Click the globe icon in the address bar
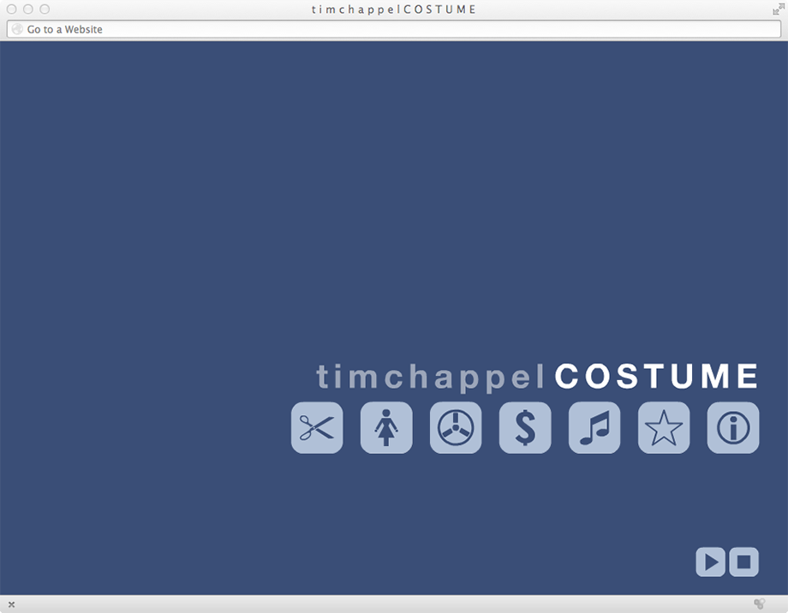This screenshot has width=788, height=613. (16, 28)
